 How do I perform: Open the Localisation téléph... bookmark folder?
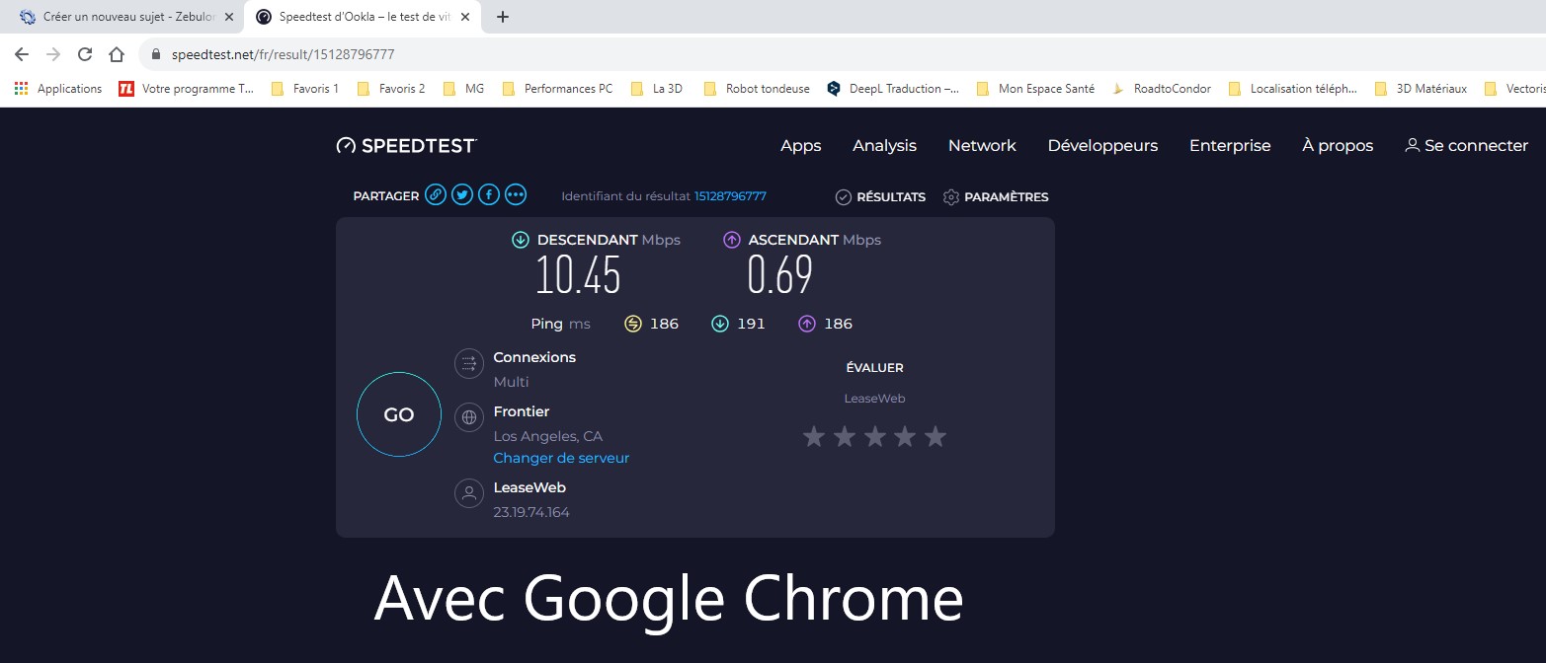(x=1292, y=89)
